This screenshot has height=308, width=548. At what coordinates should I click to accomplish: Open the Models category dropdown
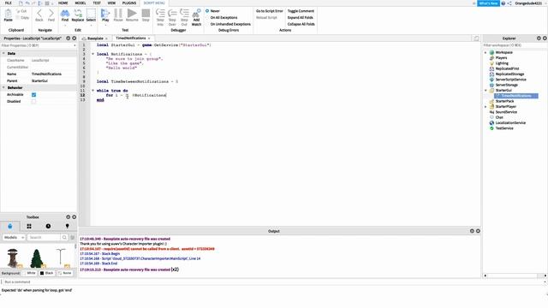pyautogui.click(x=14, y=238)
